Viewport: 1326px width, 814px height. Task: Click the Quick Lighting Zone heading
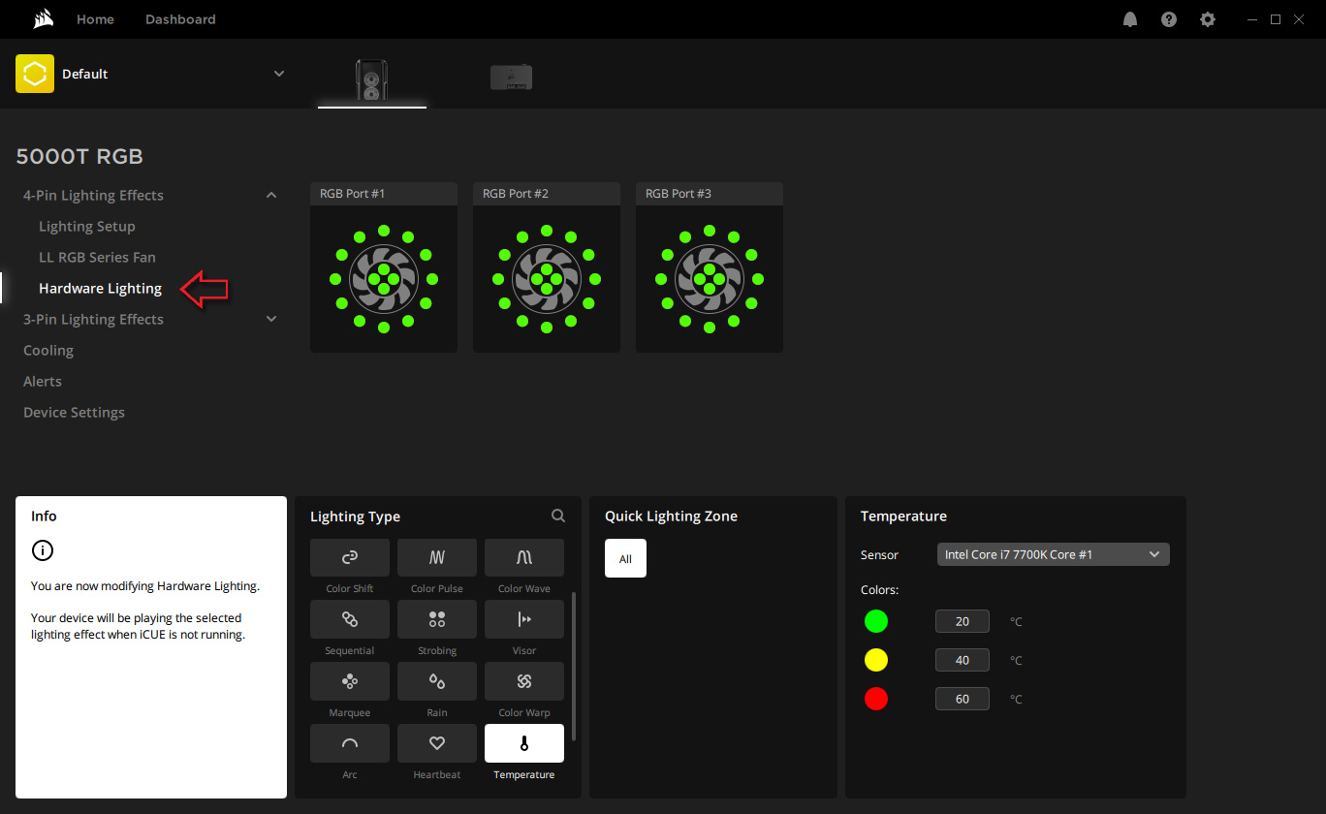coord(671,517)
